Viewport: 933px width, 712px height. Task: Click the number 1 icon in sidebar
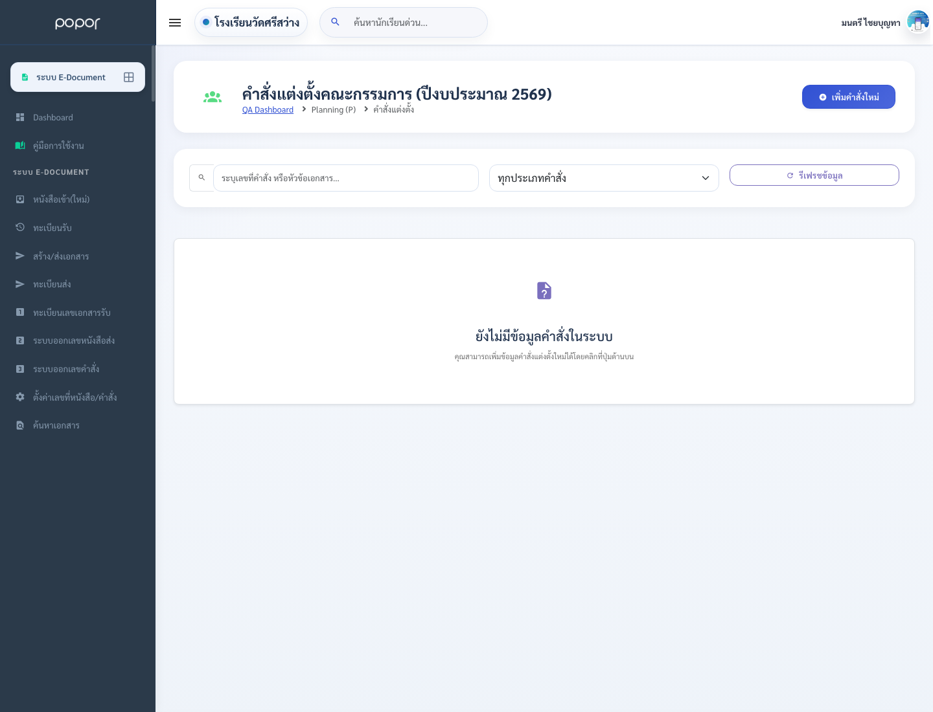point(20,312)
